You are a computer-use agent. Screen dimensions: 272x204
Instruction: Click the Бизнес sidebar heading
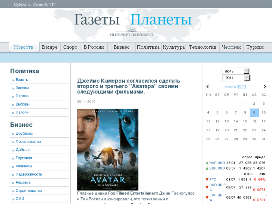[x=21, y=125]
